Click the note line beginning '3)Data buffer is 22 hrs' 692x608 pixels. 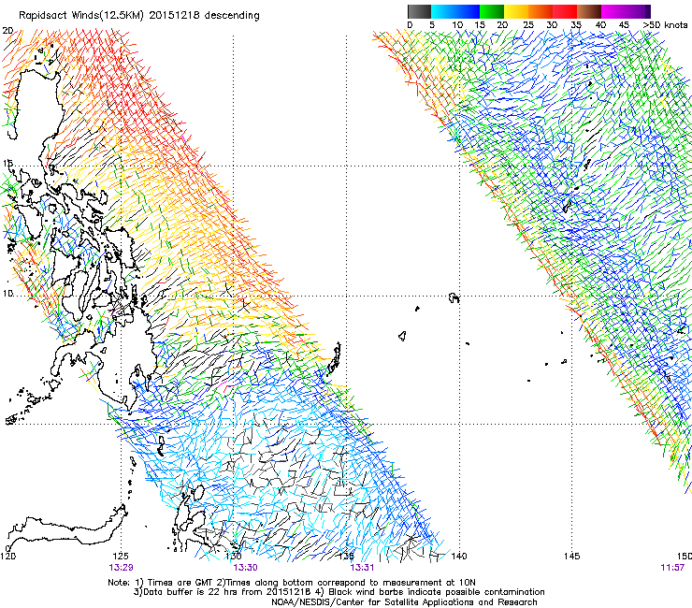339,592
